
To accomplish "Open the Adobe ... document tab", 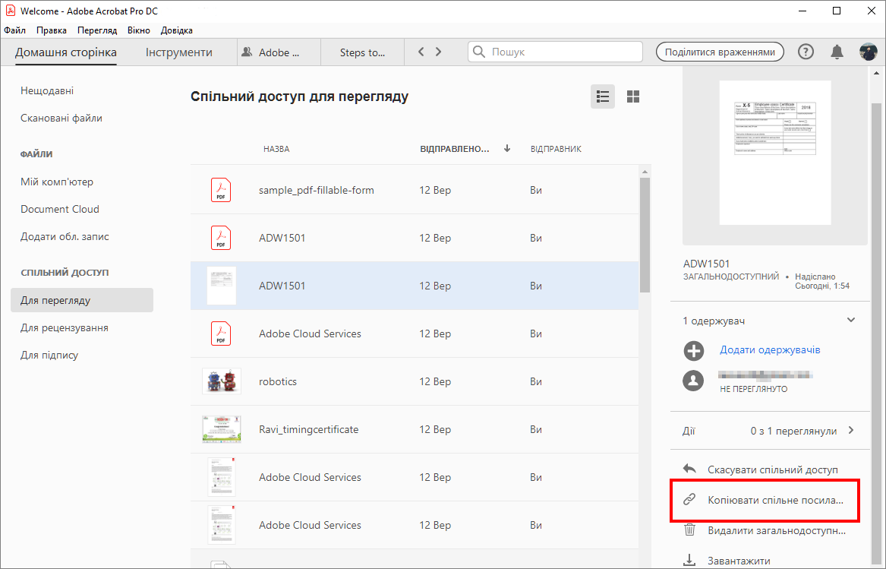I will pyautogui.click(x=279, y=52).
